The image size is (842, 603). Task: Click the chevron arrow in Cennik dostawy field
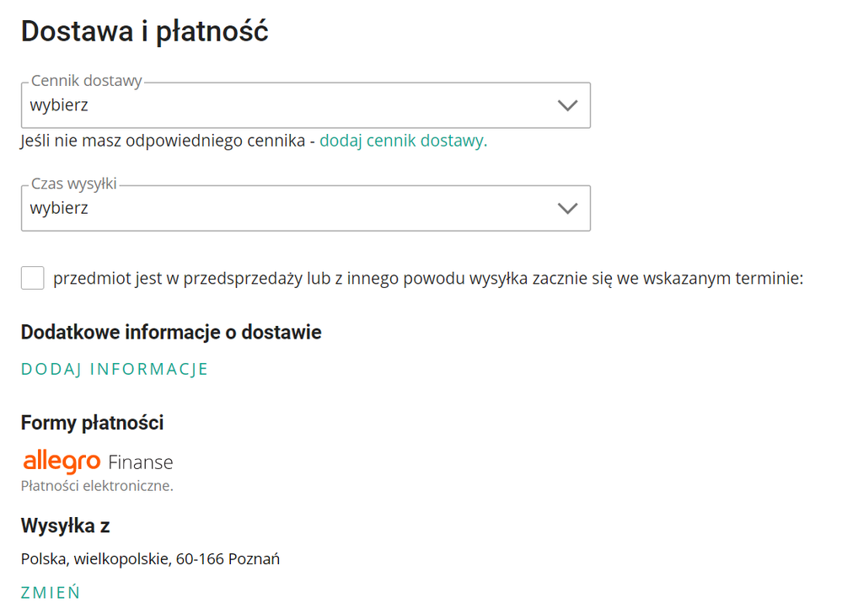pos(567,105)
